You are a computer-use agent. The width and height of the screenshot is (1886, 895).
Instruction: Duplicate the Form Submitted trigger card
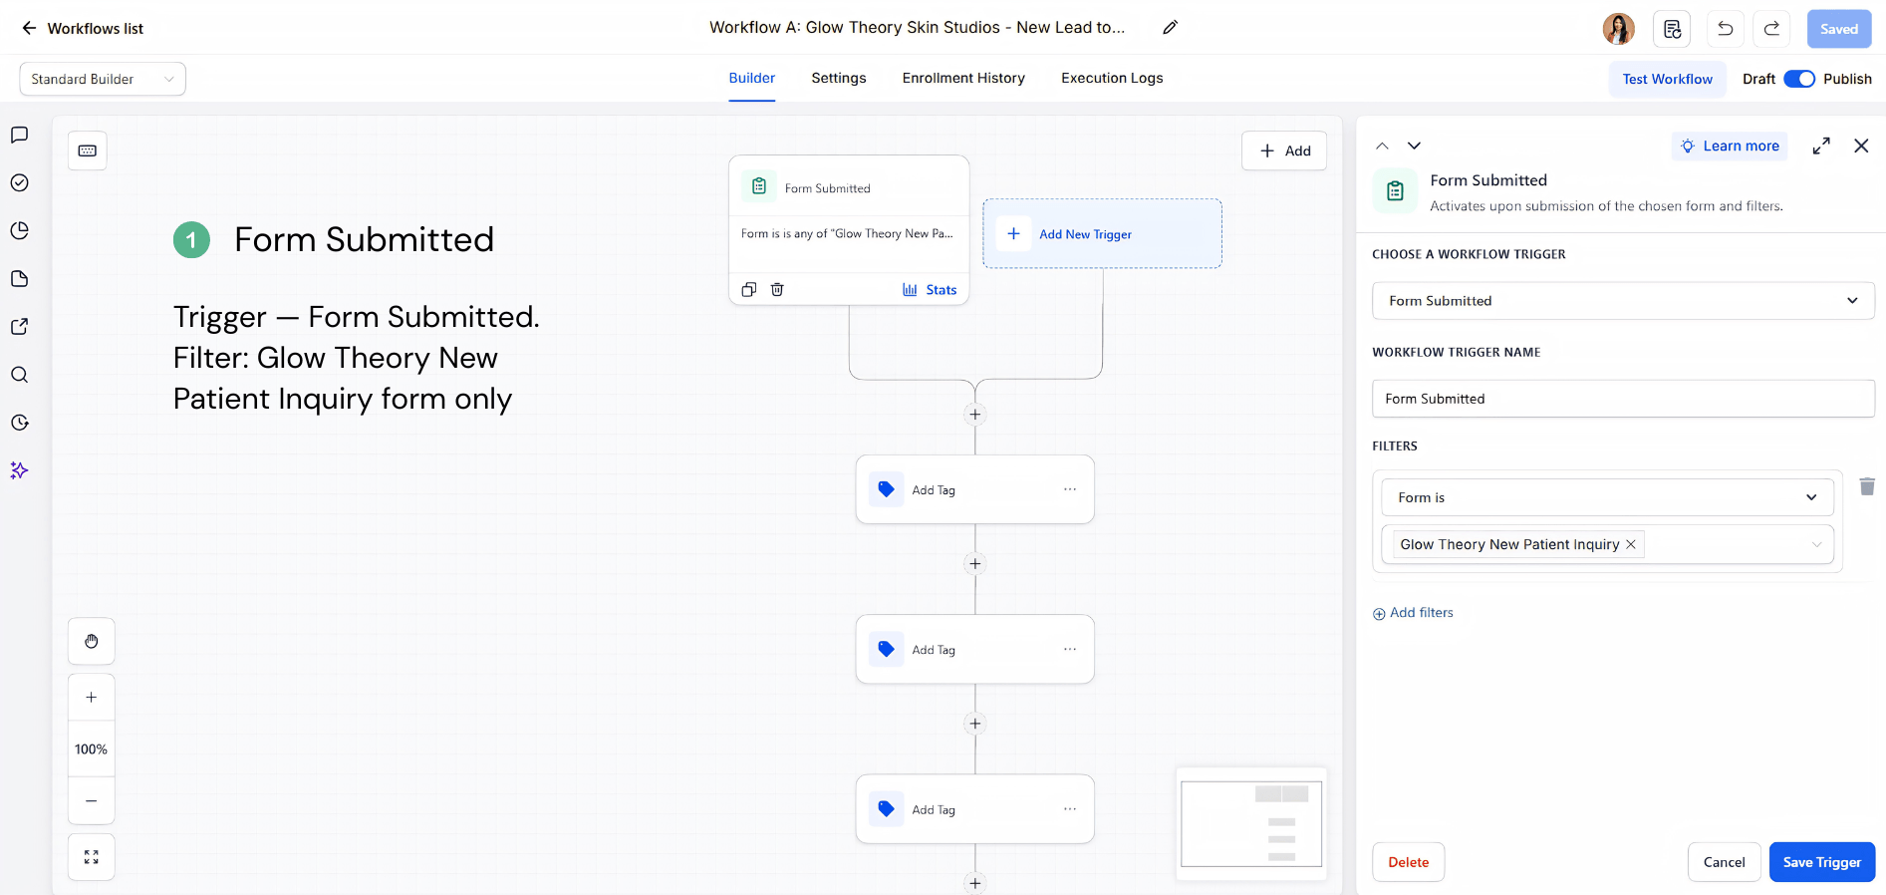point(749,289)
